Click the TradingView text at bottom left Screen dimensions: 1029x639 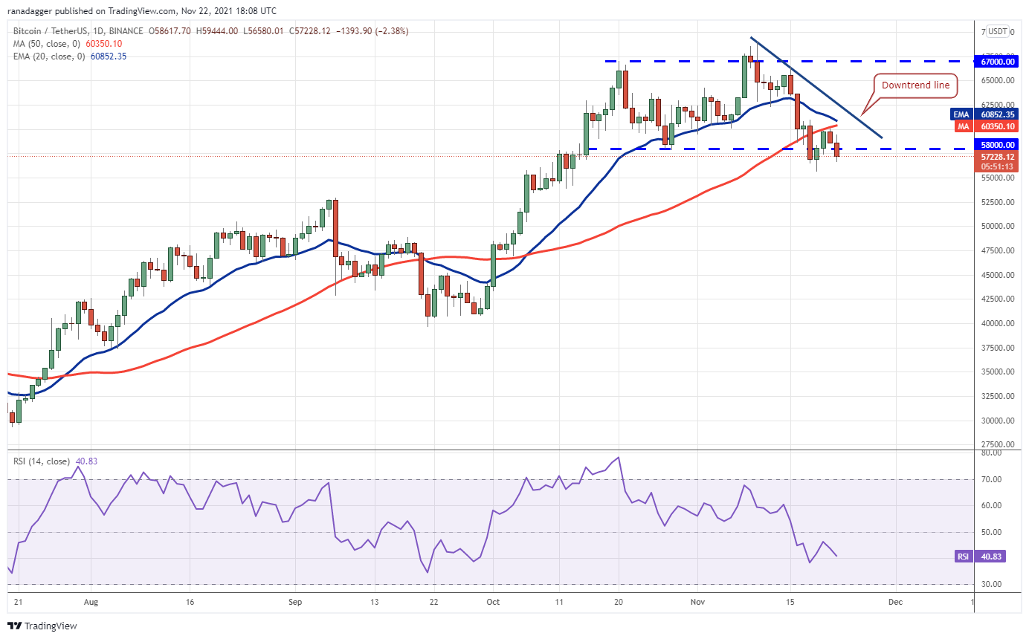tap(52, 626)
